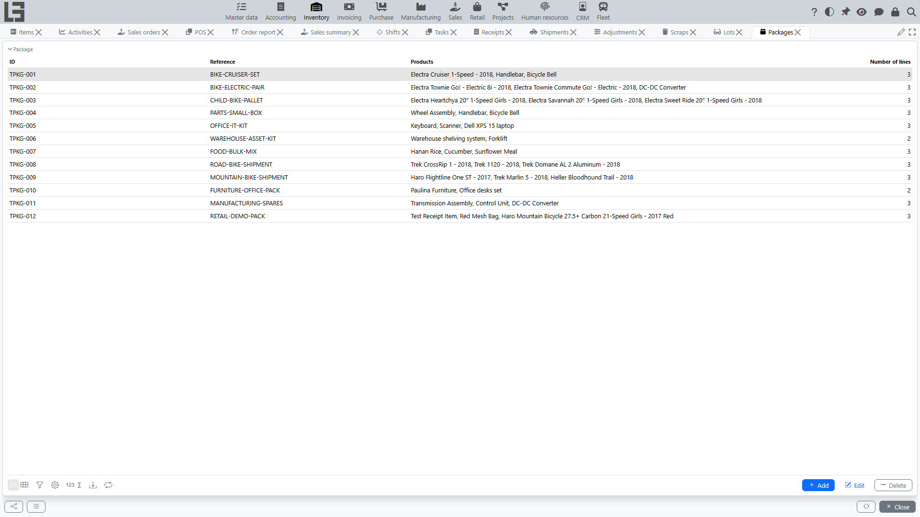Switch to the Items tab
920x517 pixels.
point(23,32)
